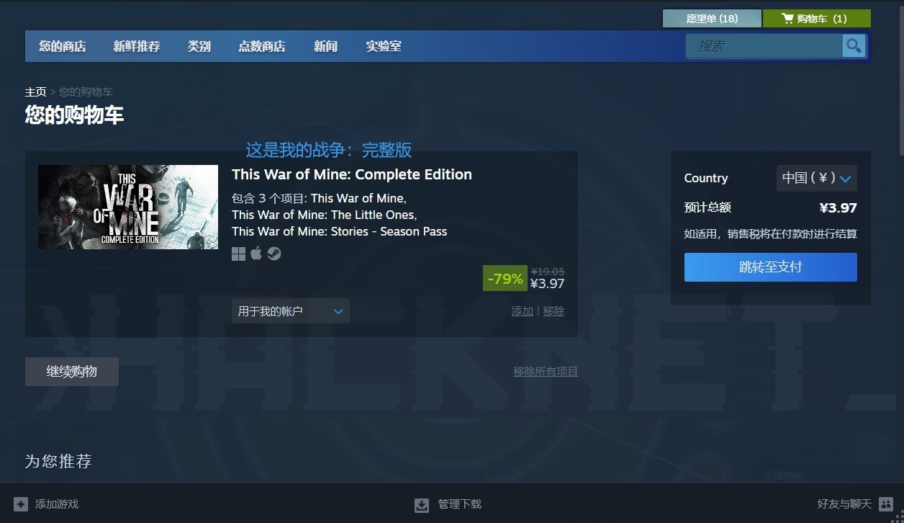Click 为您推荐 heading
Screen dimensions: 904x523
[58, 461]
